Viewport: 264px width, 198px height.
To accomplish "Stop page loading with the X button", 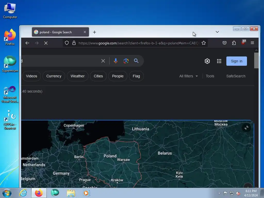I will click(46, 43).
